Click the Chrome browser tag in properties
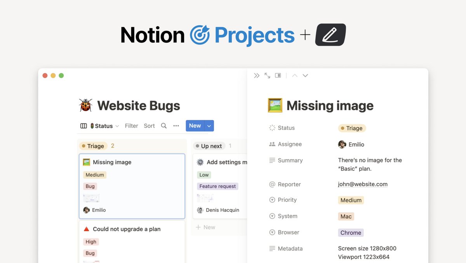Screen dimensions: 466x263 tap(350, 232)
